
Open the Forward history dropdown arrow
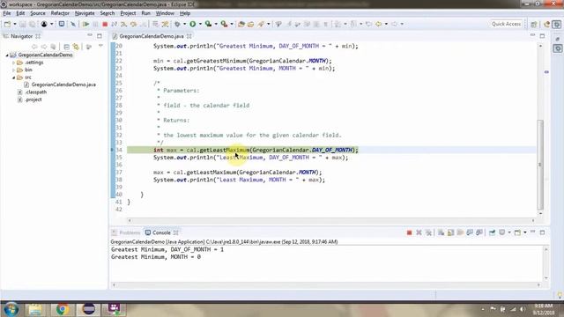coord(402,24)
